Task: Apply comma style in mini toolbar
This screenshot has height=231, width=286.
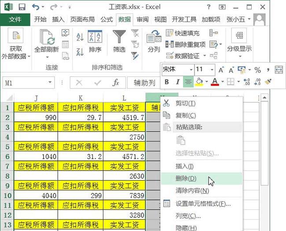Action: coord(268,70)
